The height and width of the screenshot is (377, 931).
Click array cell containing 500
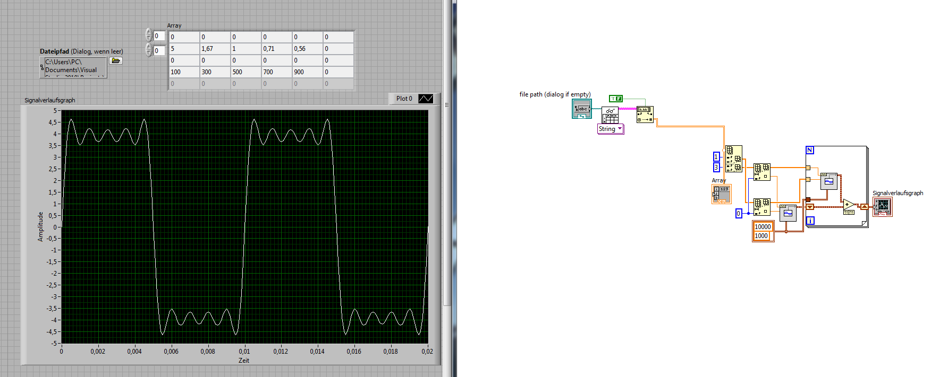(246, 72)
